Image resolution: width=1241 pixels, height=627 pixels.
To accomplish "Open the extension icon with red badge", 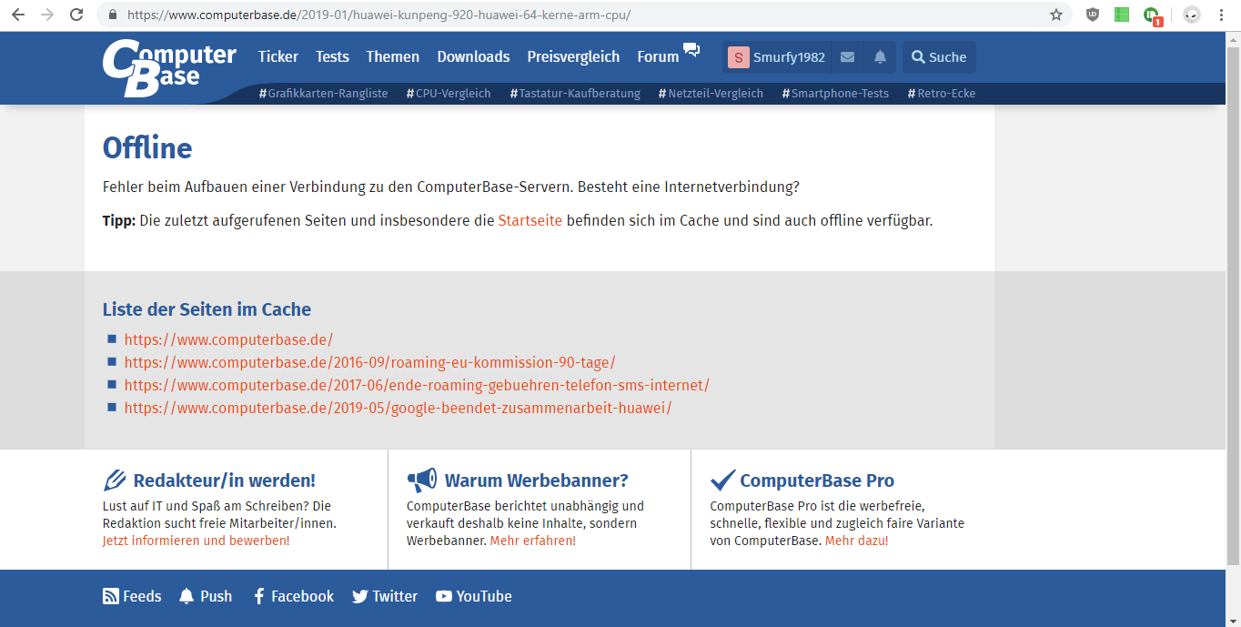I will [1152, 15].
